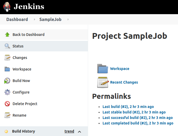The image size is (178, 136).
Task: Click the Configure gear icon
Action: tap(7, 92)
